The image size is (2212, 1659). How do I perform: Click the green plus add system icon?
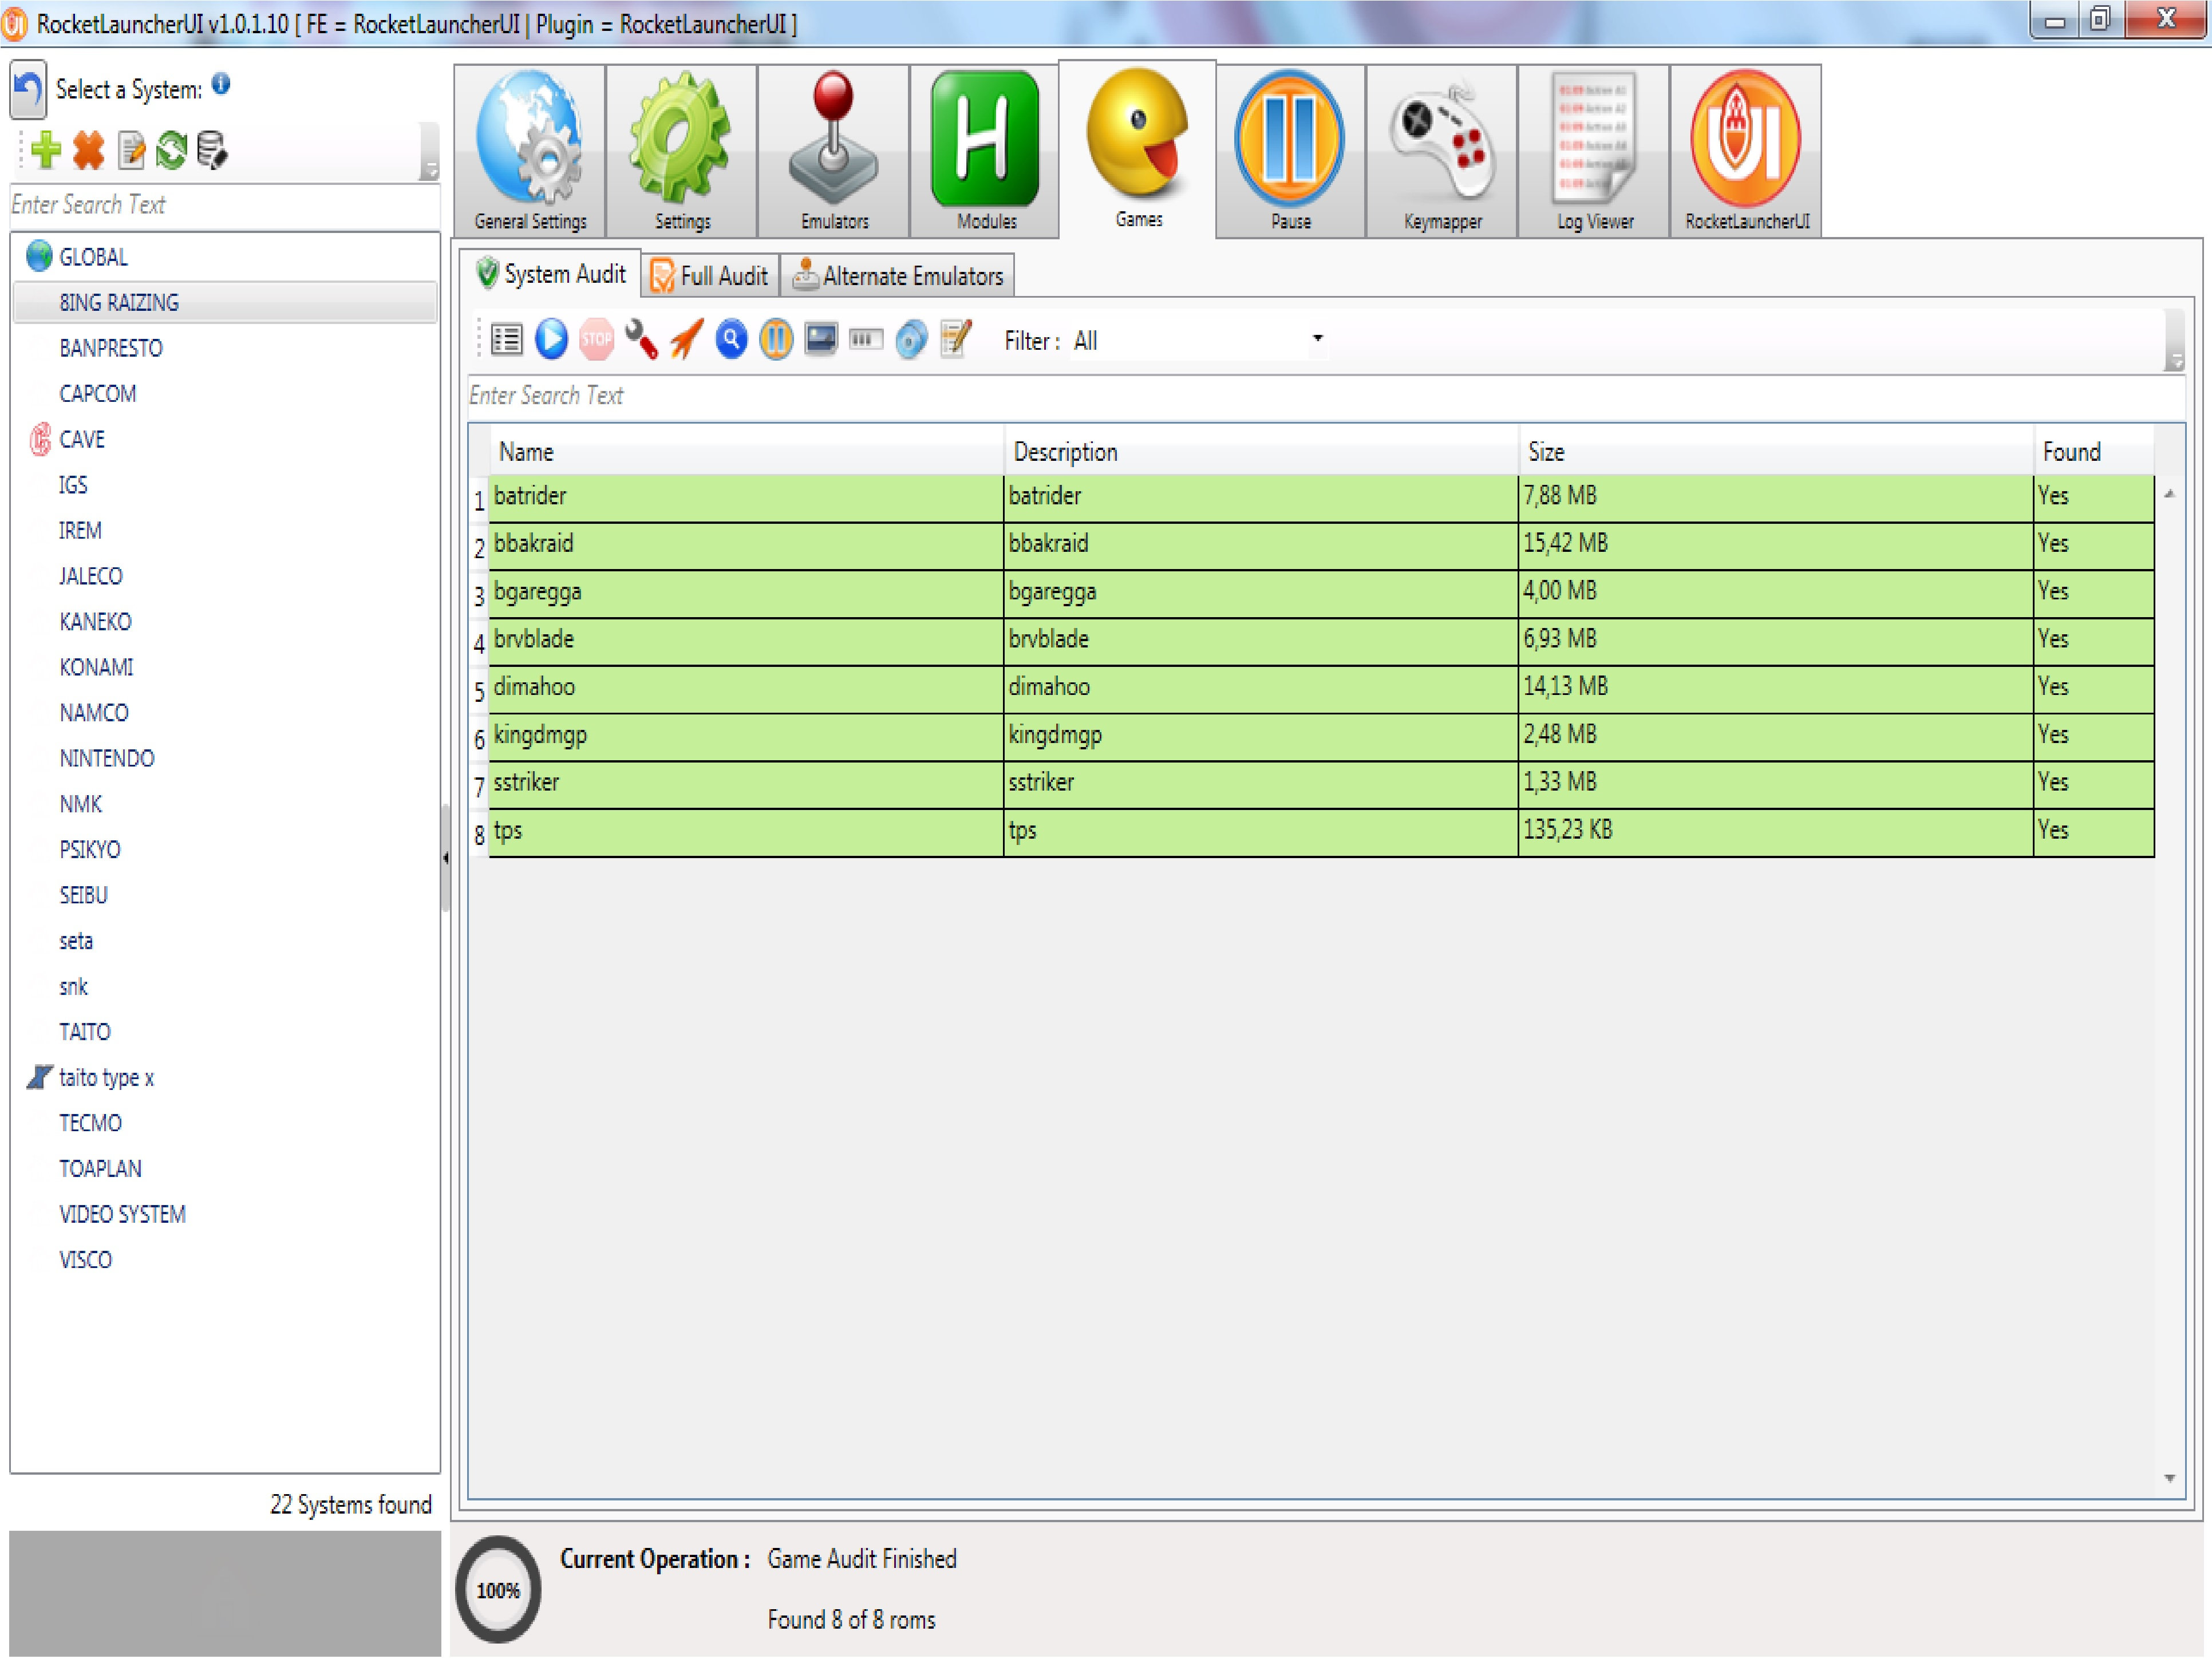click(x=45, y=150)
